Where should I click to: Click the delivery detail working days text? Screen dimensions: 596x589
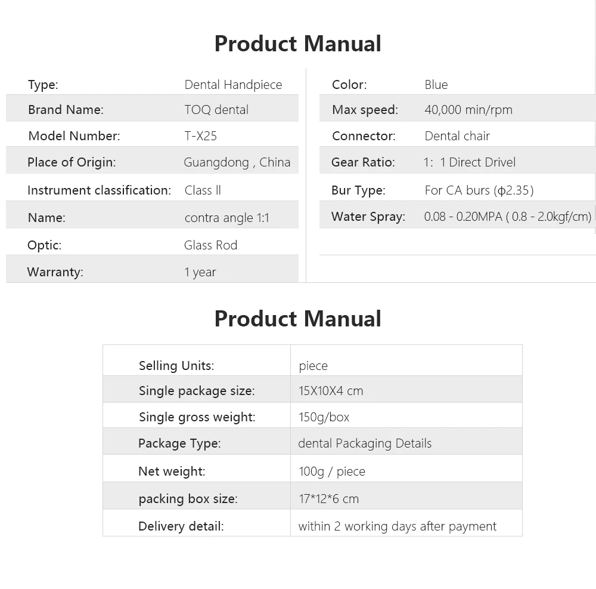pyautogui.click(x=397, y=526)
